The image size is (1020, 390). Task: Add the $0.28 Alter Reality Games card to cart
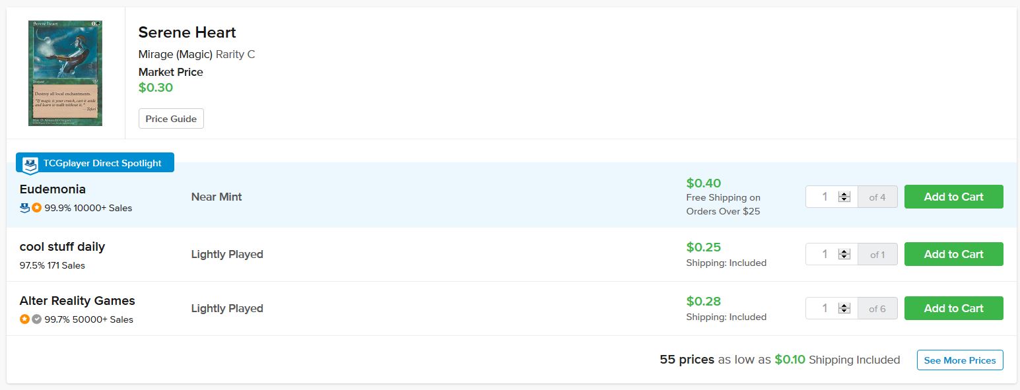[953, 308]
